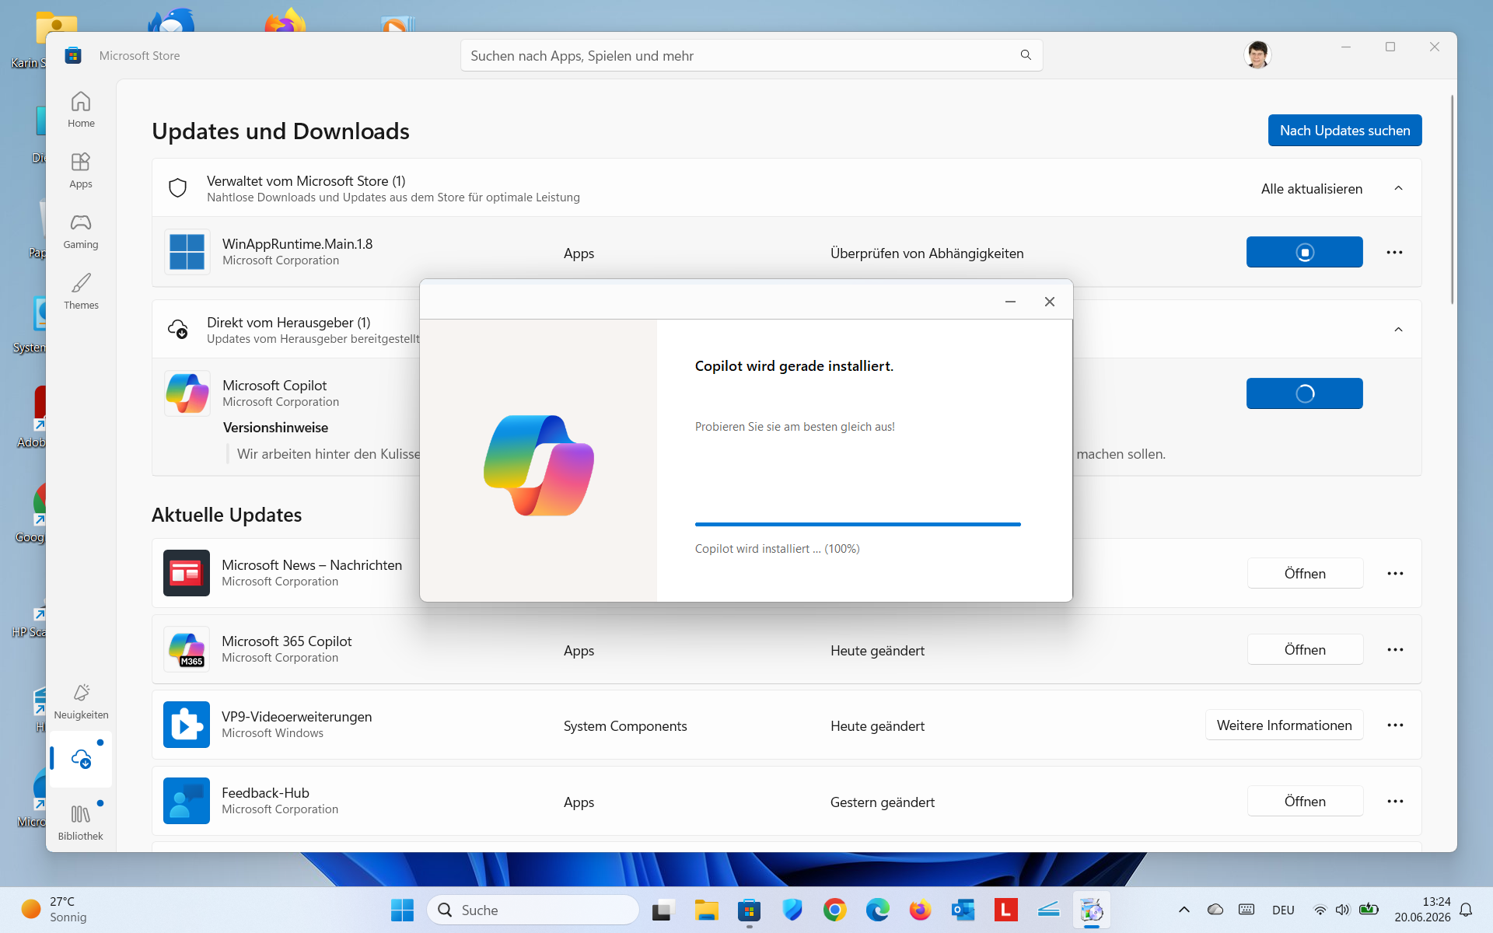
Task: Open the user profile avatar
Action: coord(1257,55)
